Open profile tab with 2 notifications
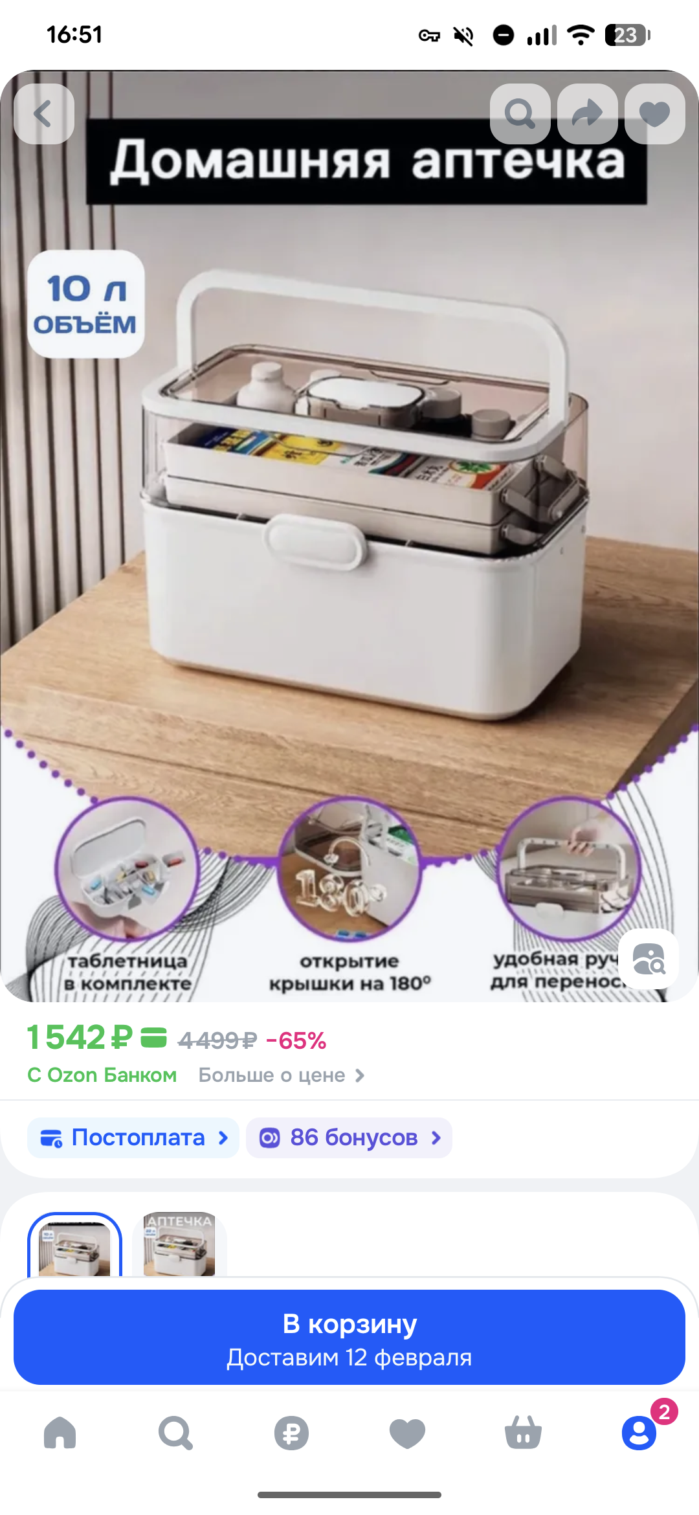 [639, 1431]
